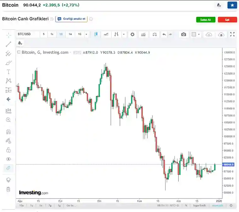
Task: Switch to the 1A interval
Action: [x=70, y=34]
